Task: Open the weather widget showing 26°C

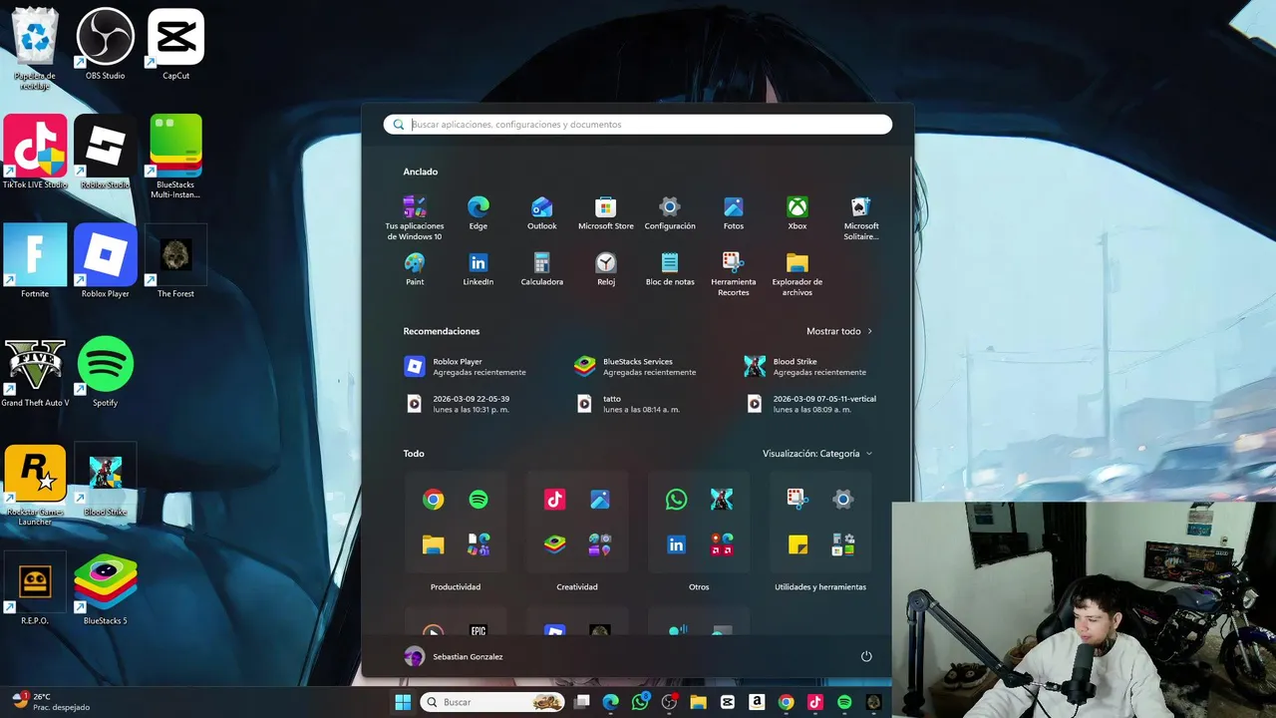Action: point(52,702)
